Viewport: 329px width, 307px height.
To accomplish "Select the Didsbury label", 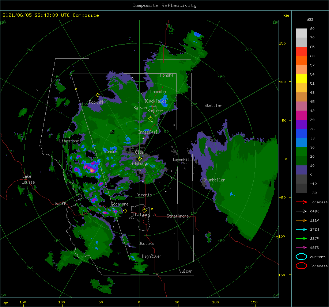I will 138,164.
